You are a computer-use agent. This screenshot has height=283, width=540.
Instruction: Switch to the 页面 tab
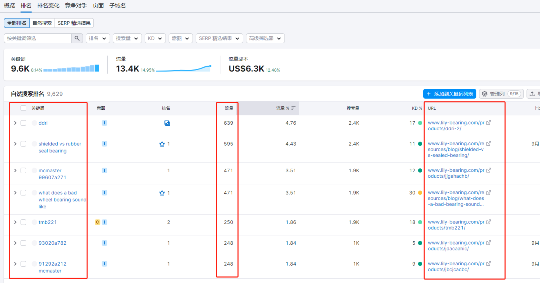coord(98,6)
